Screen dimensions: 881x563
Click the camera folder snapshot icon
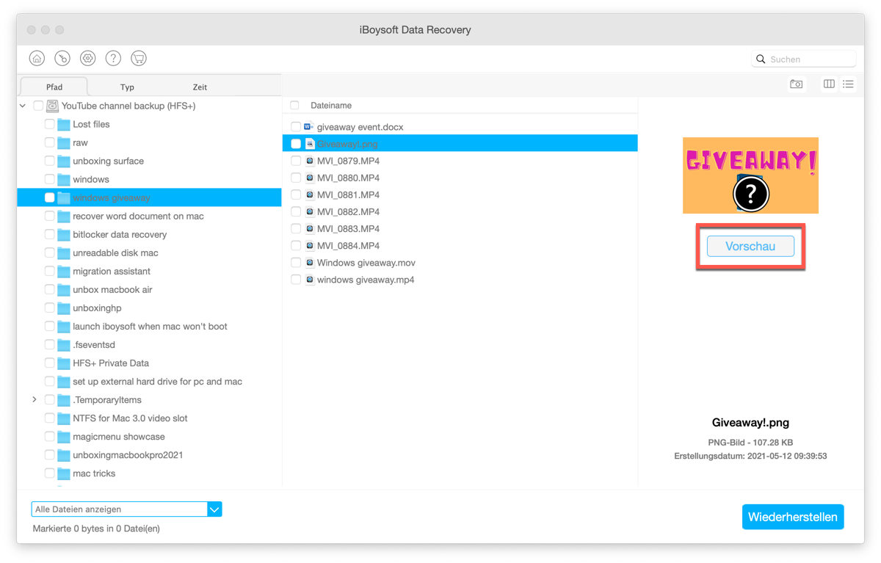(796, 84)
